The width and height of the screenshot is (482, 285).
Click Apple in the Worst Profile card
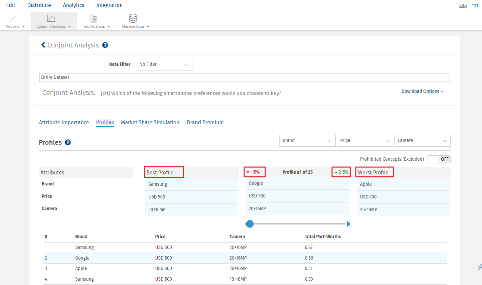point(366,184)
